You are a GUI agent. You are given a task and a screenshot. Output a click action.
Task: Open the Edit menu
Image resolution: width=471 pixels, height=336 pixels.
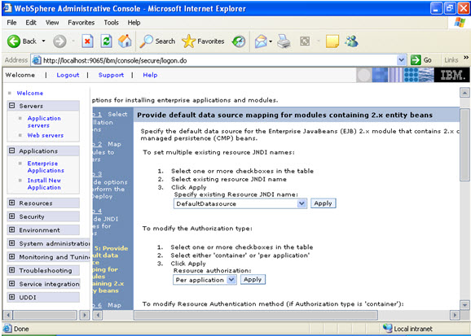pos(31,23)
